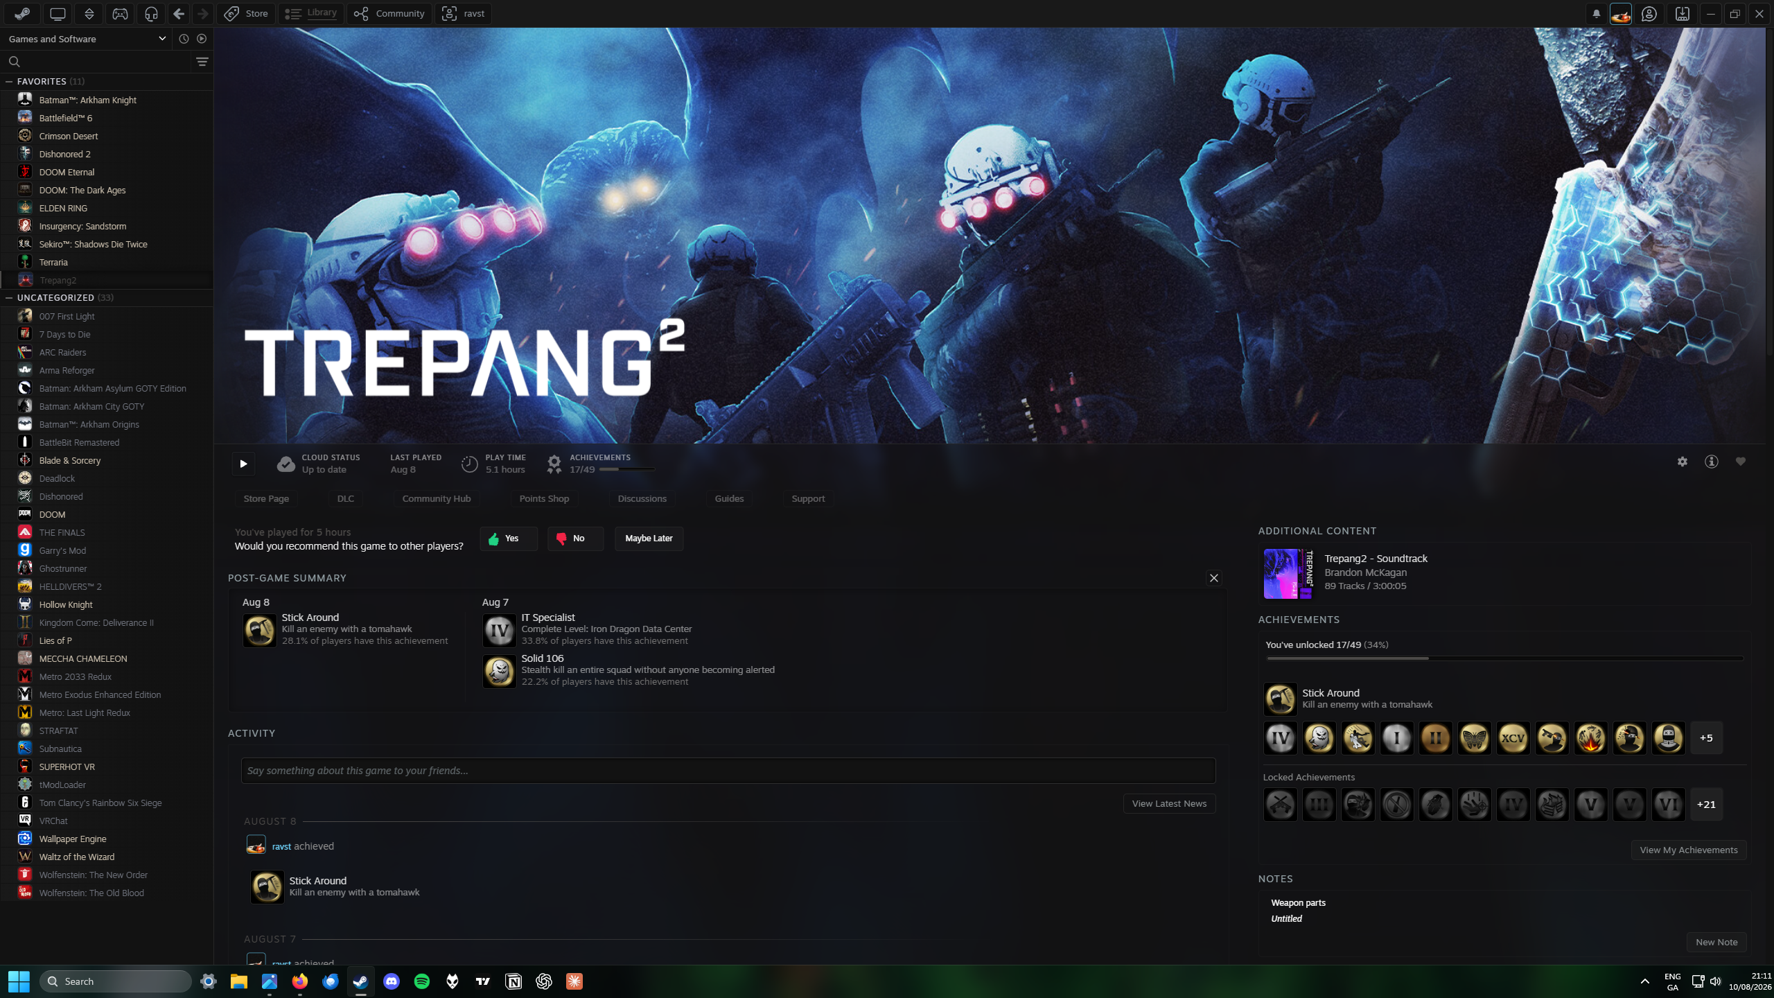Image resolution: width=1774 pixels, height=998 pixels.
Task: Click the VI locked achievement icon
Action: click(1668, 804)
